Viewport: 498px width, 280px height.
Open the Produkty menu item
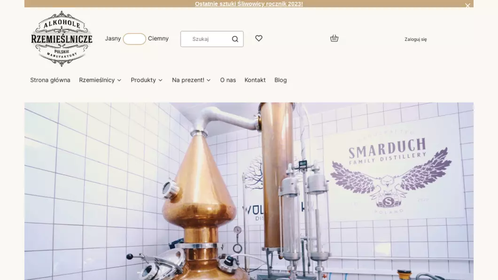tap(143, 80)
